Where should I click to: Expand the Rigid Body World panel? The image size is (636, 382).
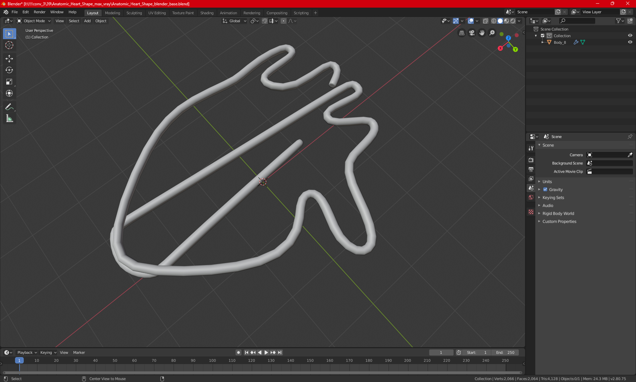pyautogui.click(x=558, y=214)
